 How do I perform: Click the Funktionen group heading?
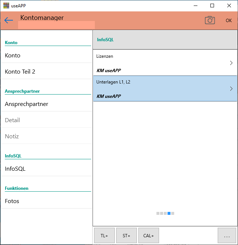pyautogui.click(x=17, y=188)
